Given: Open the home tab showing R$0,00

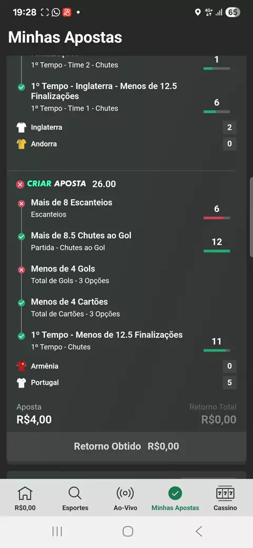Looking at the screenshot, I should pos(25,498).
